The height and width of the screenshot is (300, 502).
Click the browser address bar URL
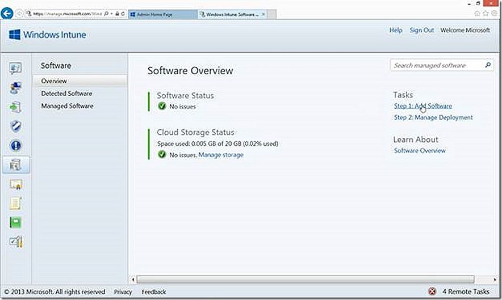[67, 14]
